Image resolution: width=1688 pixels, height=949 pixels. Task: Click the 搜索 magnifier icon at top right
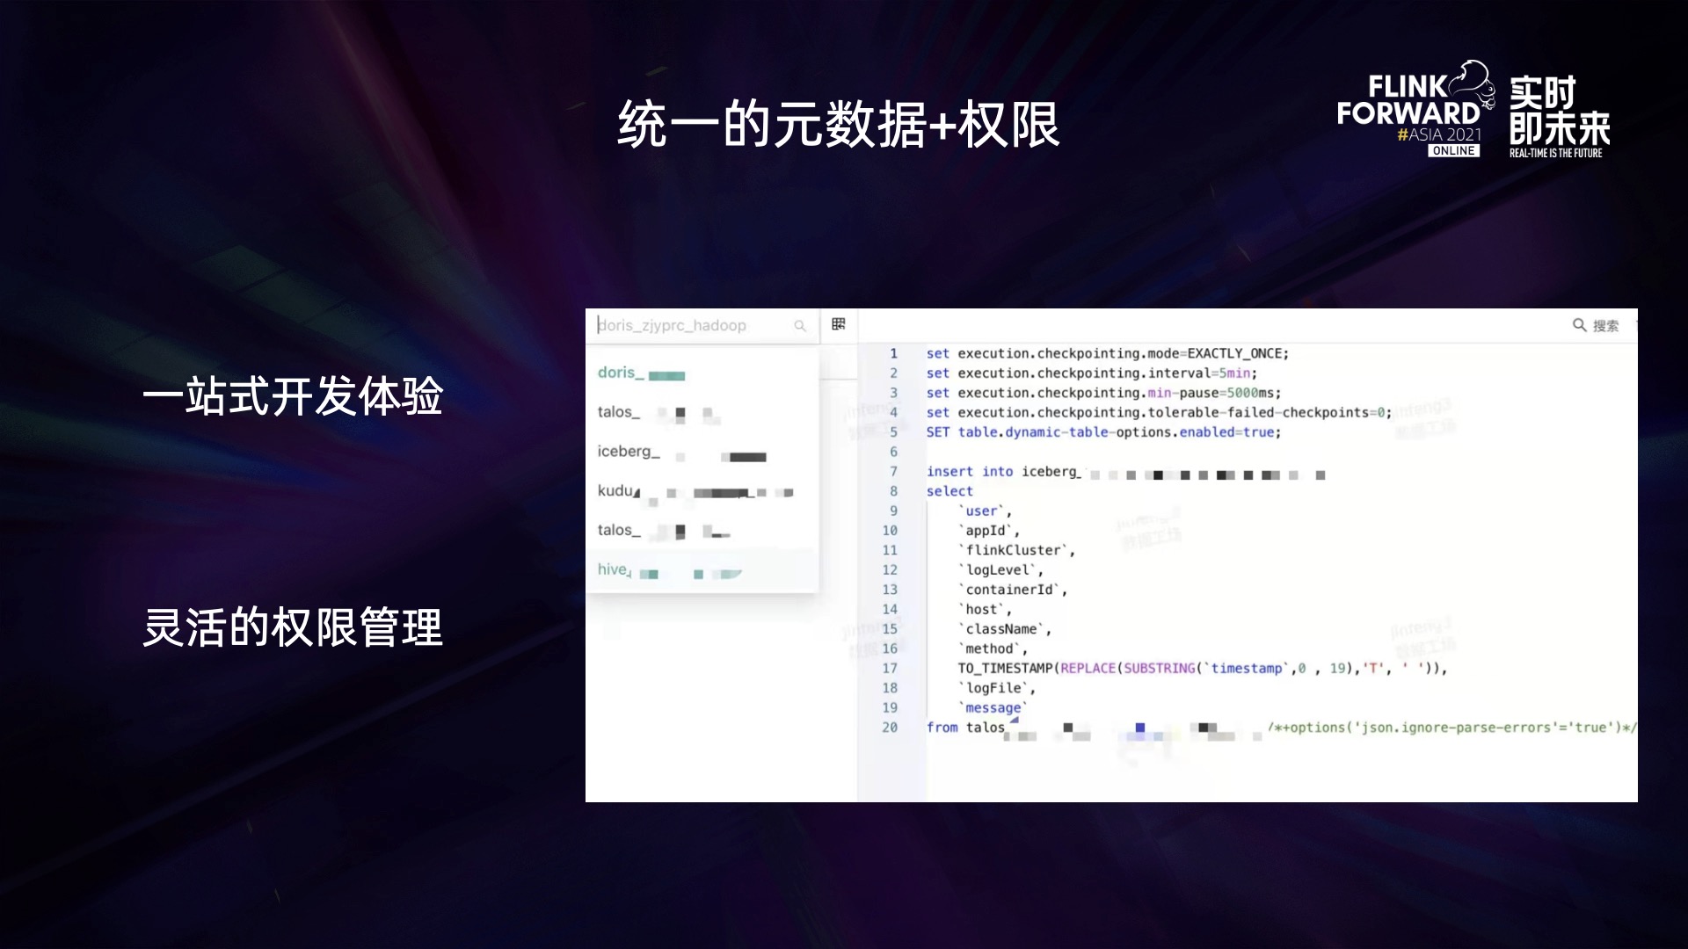pos(1579,325)
